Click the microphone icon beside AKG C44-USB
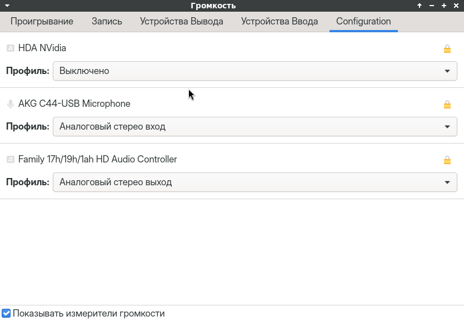The image size is (464, 321). (x=11, y=104)
